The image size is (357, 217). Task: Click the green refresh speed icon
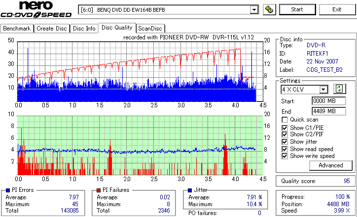(339, 89)
